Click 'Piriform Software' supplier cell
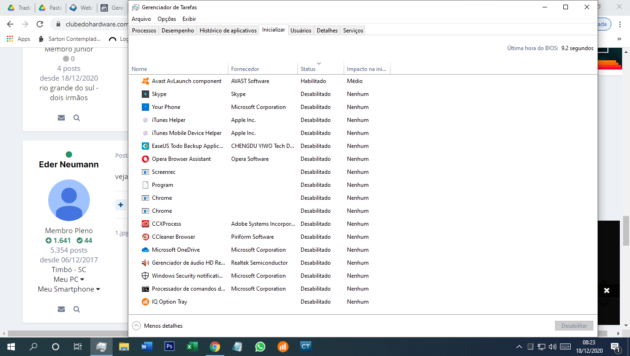 pos(252,237)
